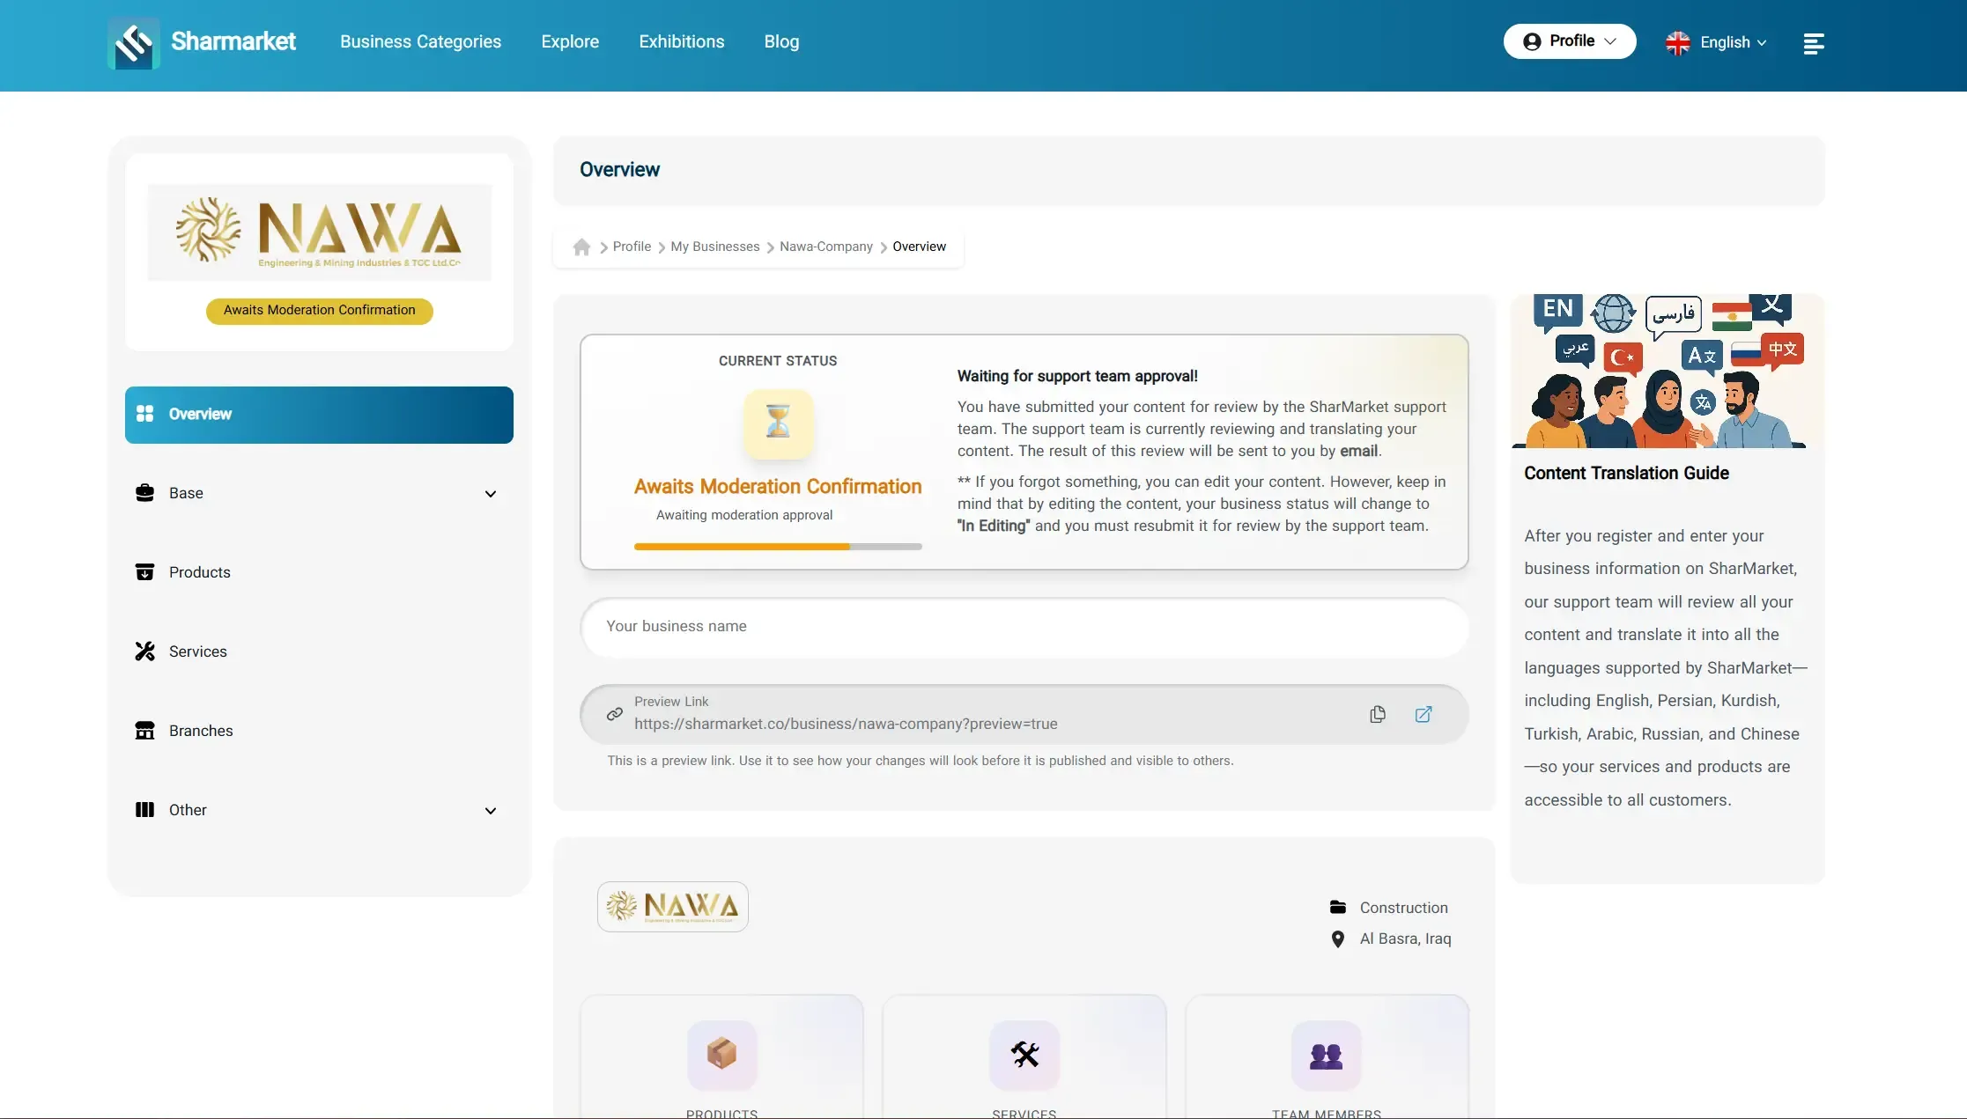
Task: Click the Services tools card icon
Action: (x=1024, y=1054)
